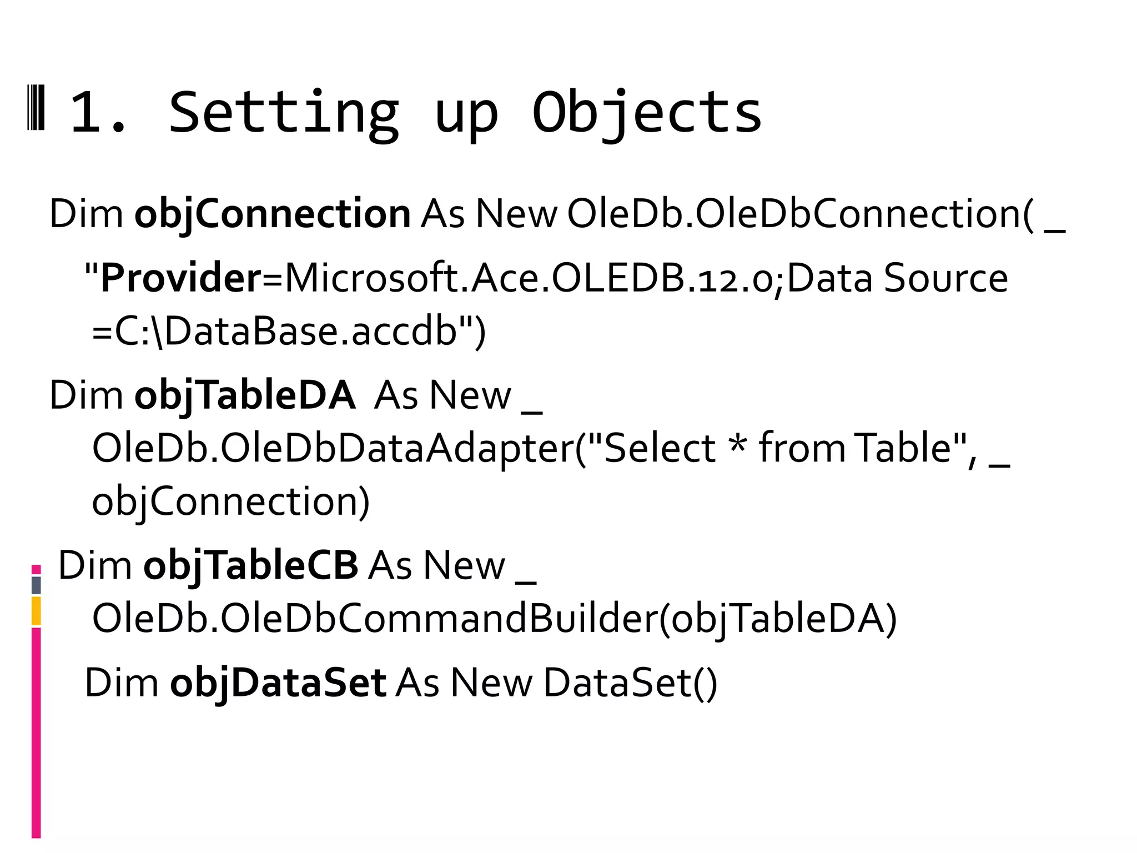Click the words 'Data Source'
The height and width of the screenshot is (853, 1137).
pos(897,278)
